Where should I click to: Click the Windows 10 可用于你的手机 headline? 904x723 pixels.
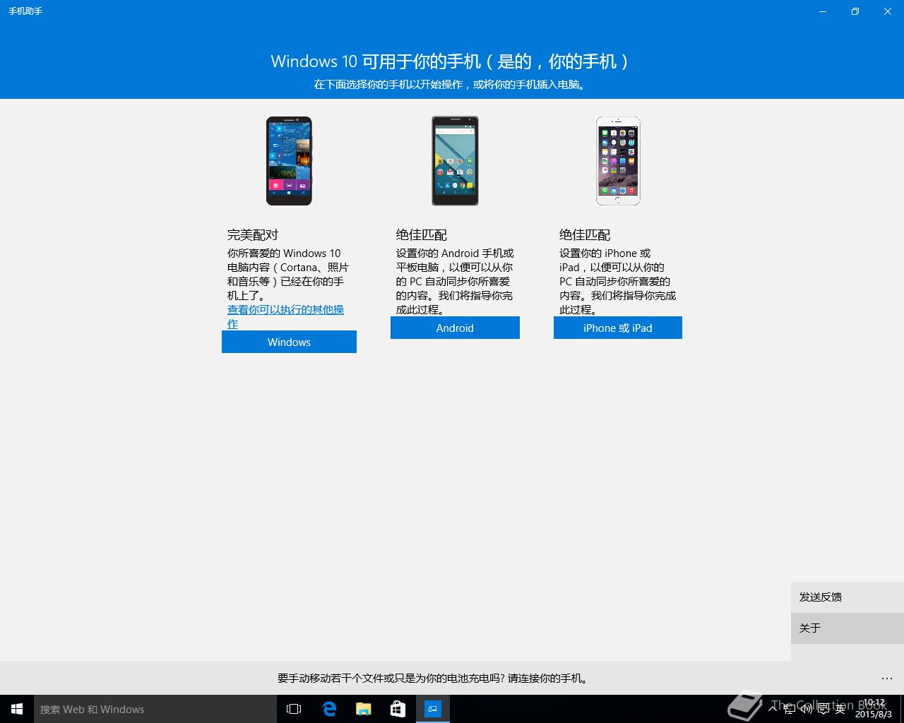pyautogui.click(x=451, y=61)
